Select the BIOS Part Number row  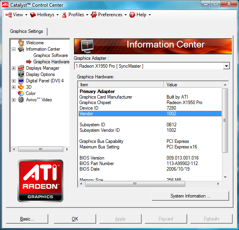[x=150, y=163]
